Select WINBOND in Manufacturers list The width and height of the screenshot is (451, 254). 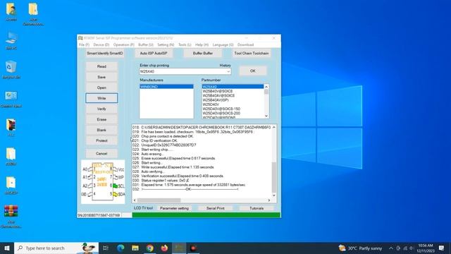click(166, 87)
